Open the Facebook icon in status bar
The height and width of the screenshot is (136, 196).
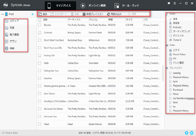coord(187,133)
